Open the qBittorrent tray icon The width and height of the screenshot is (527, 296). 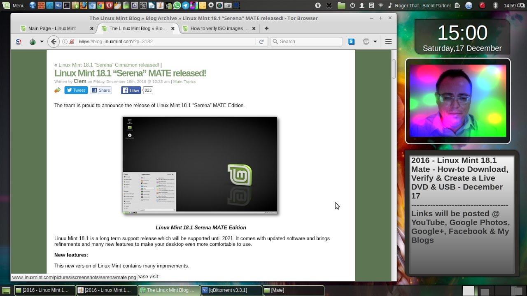[x=469, y=5]
